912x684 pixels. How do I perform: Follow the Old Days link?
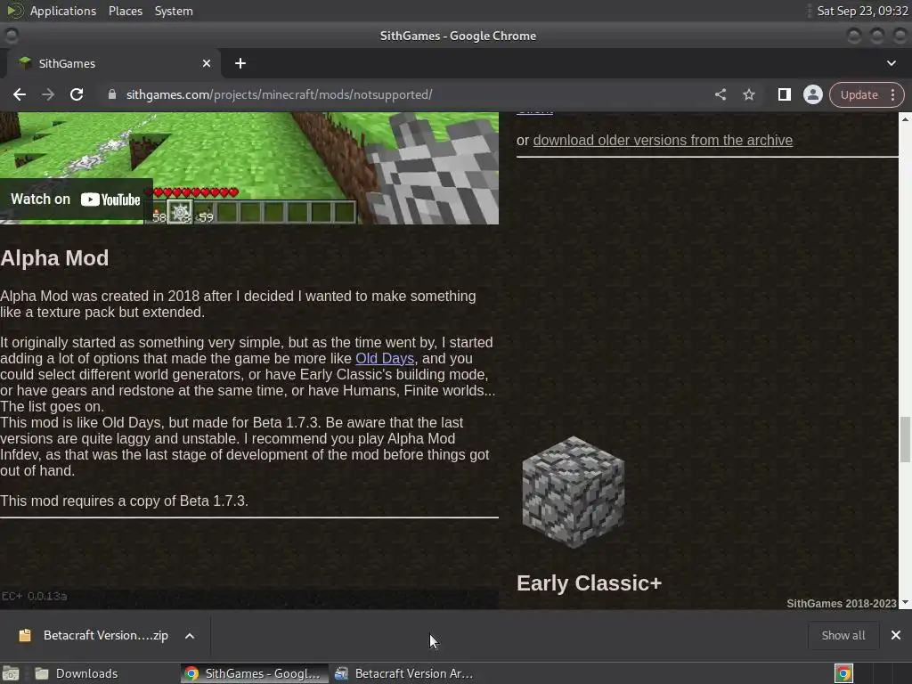[385, 358]
